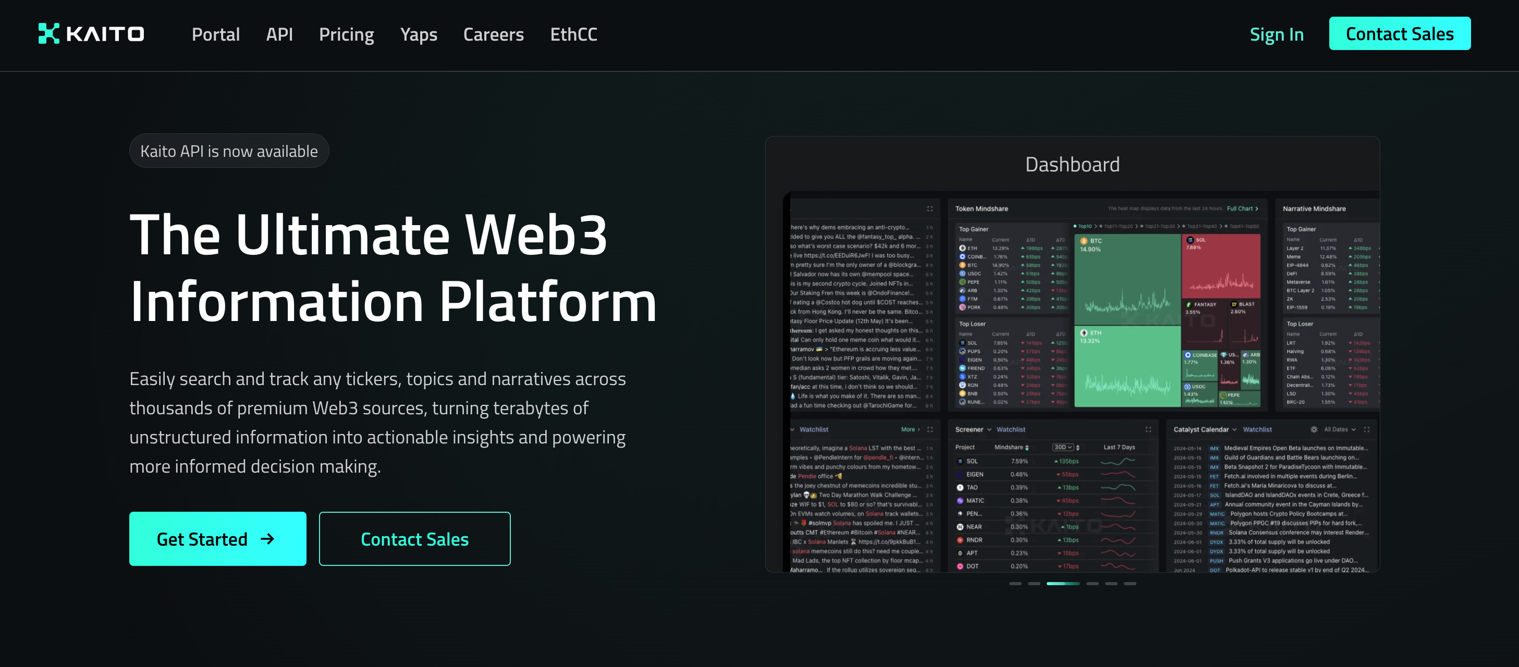Sort the Screener by Mindshare column arrows
The width and height of the screenshot is (1519, 667).
[x=1026, y=448]
